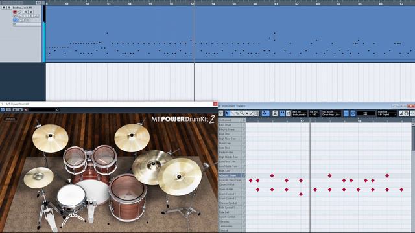Click bar 63 on the arrangement ruler
The width and height of the screenshot is (415, 233).
tap(318, 4)
